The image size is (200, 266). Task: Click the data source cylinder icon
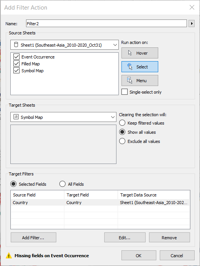[x=16, y=45]
